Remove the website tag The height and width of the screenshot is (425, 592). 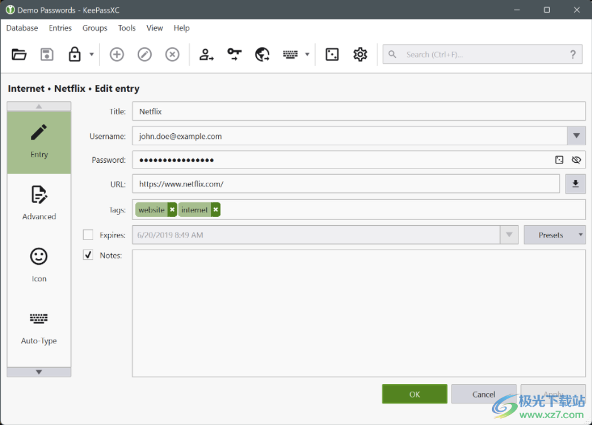172,210
